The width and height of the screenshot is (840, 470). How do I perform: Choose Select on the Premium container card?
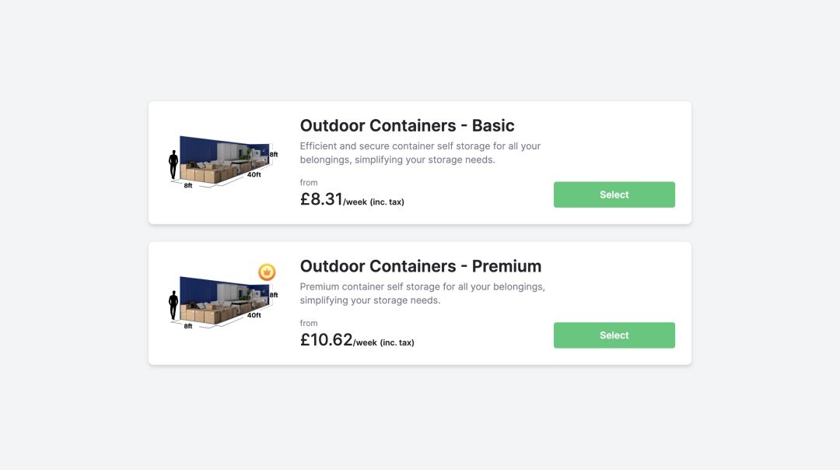[x=614, y=335]
